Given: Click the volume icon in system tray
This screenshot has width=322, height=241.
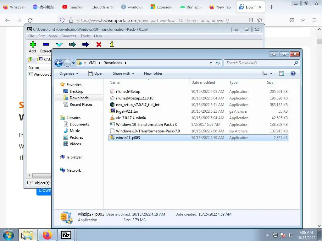Looking at the screenshot, I should point(290,235).
